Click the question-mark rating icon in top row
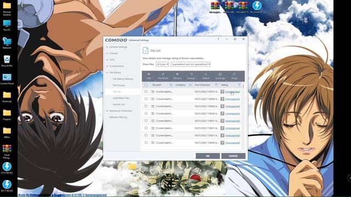This screenshot has height=197, width=351. (222, 91)
